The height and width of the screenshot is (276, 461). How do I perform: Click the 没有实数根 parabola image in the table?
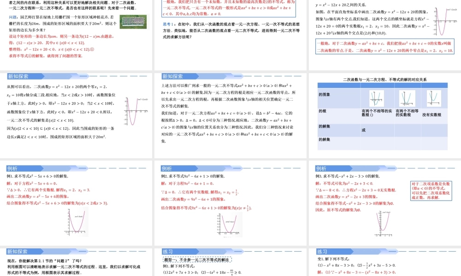(x=434, y=98)
